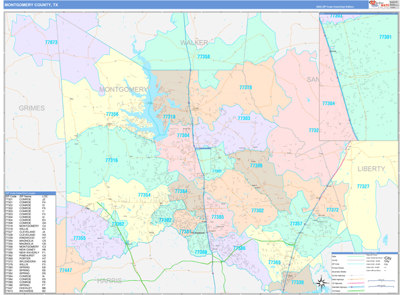Select ZIP code 77356 region label
This screenshot has width=402, height=295.
pos(112,115)
